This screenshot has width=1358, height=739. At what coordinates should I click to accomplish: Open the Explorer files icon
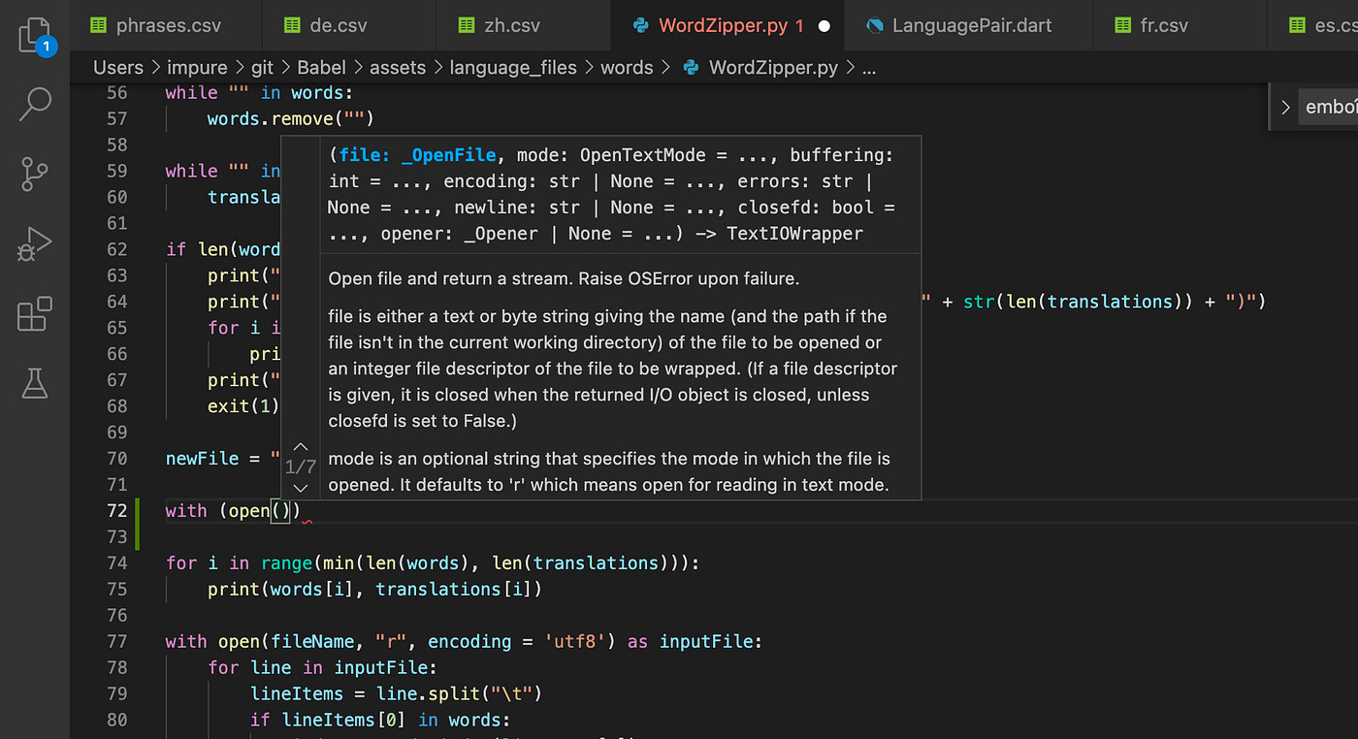35,36
